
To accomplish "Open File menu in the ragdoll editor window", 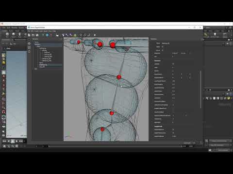I will tap(29, 31).
